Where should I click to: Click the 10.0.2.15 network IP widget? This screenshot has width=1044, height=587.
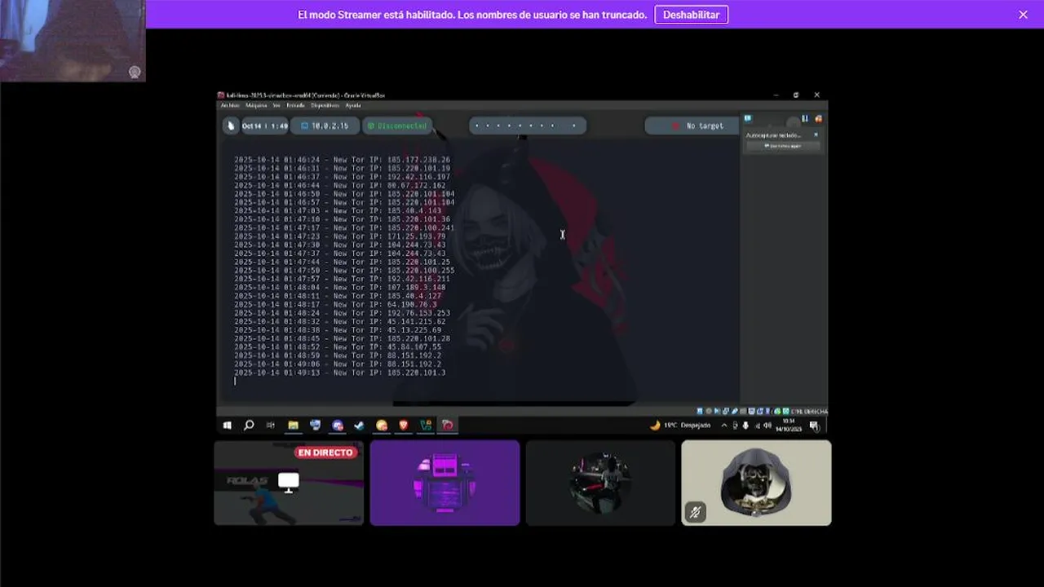click(325, 126)
